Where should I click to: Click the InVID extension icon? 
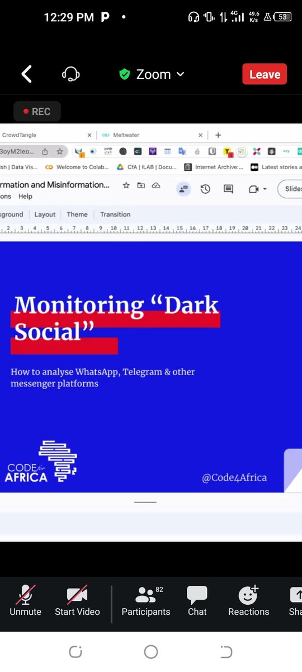[108, 151]
